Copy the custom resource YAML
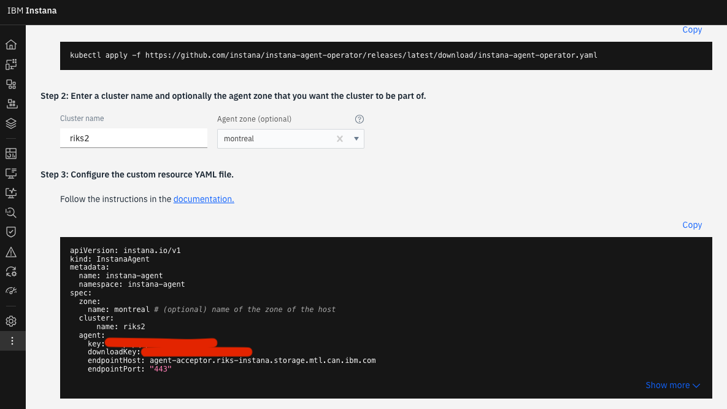 click(692, 225)
